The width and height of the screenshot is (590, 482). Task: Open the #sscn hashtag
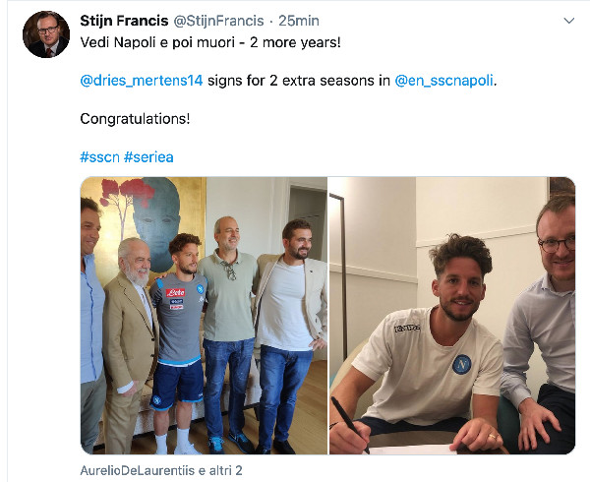tap(99, 157)
